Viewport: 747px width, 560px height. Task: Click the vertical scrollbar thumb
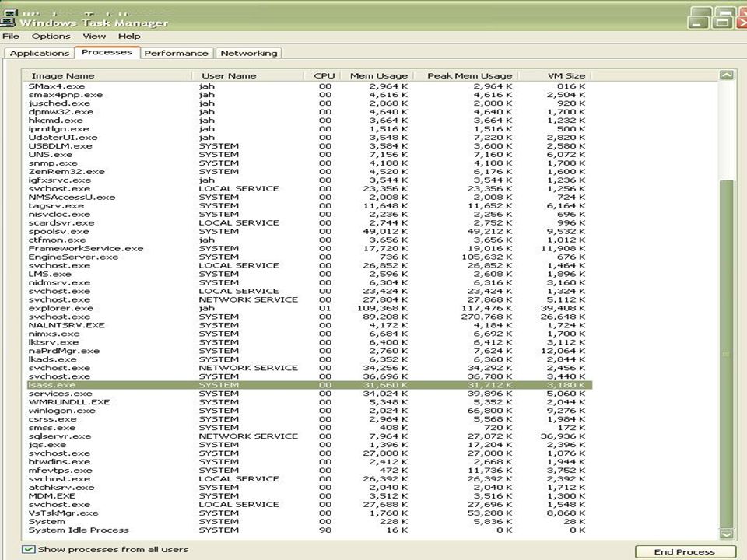(727, 354)
